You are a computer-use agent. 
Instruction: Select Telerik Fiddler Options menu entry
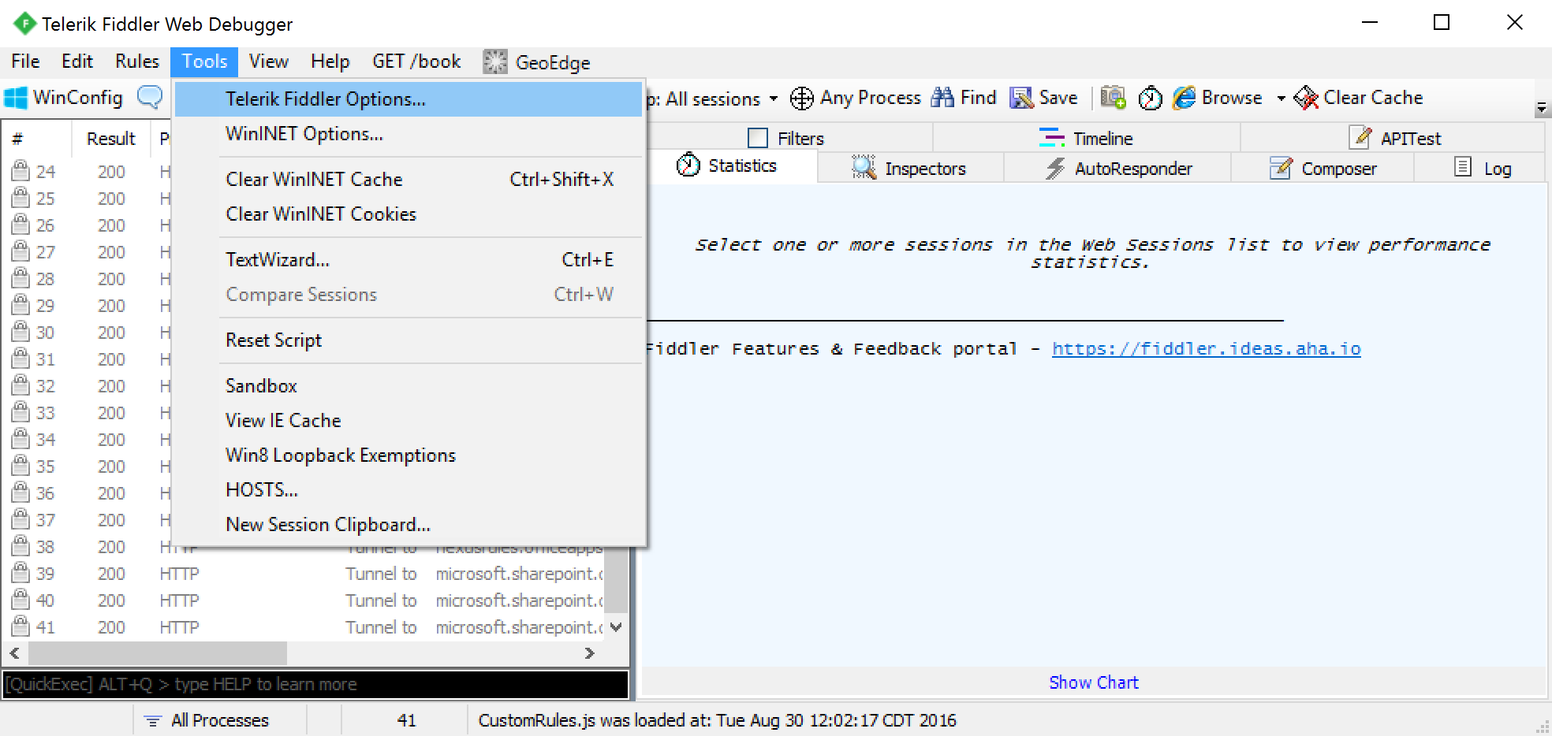click(x=325, y=99)
